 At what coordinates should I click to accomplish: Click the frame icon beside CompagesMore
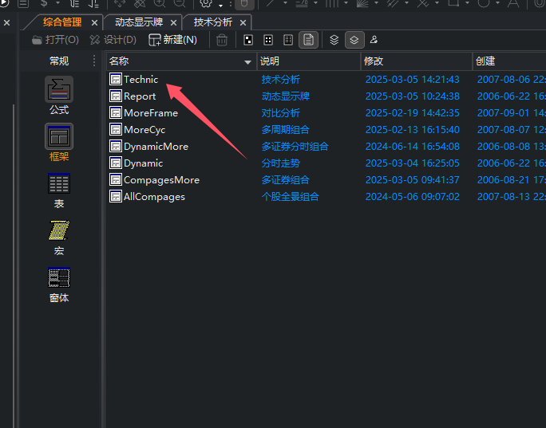[x=115, y=180]
